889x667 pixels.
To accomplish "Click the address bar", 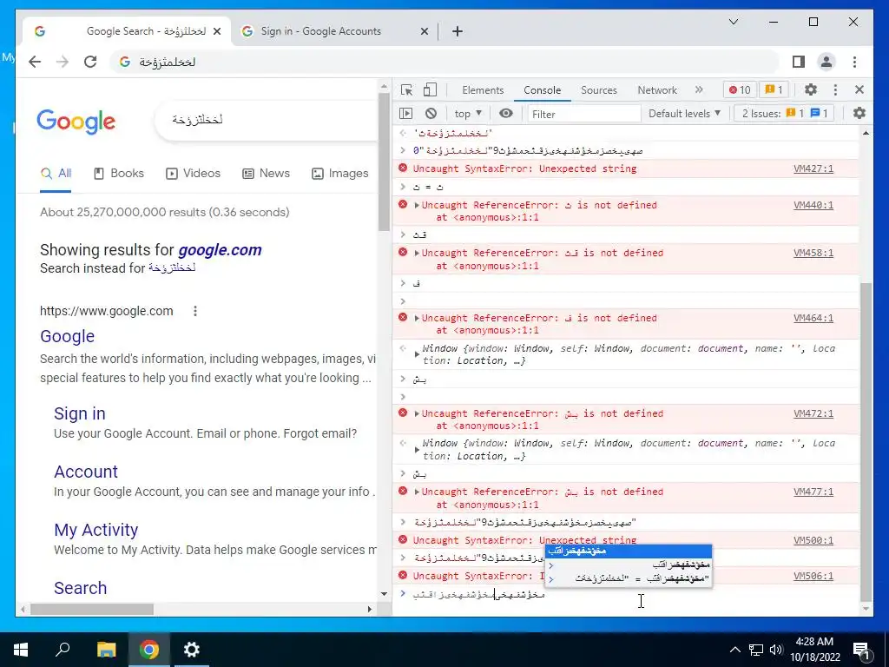I will 444,62.
